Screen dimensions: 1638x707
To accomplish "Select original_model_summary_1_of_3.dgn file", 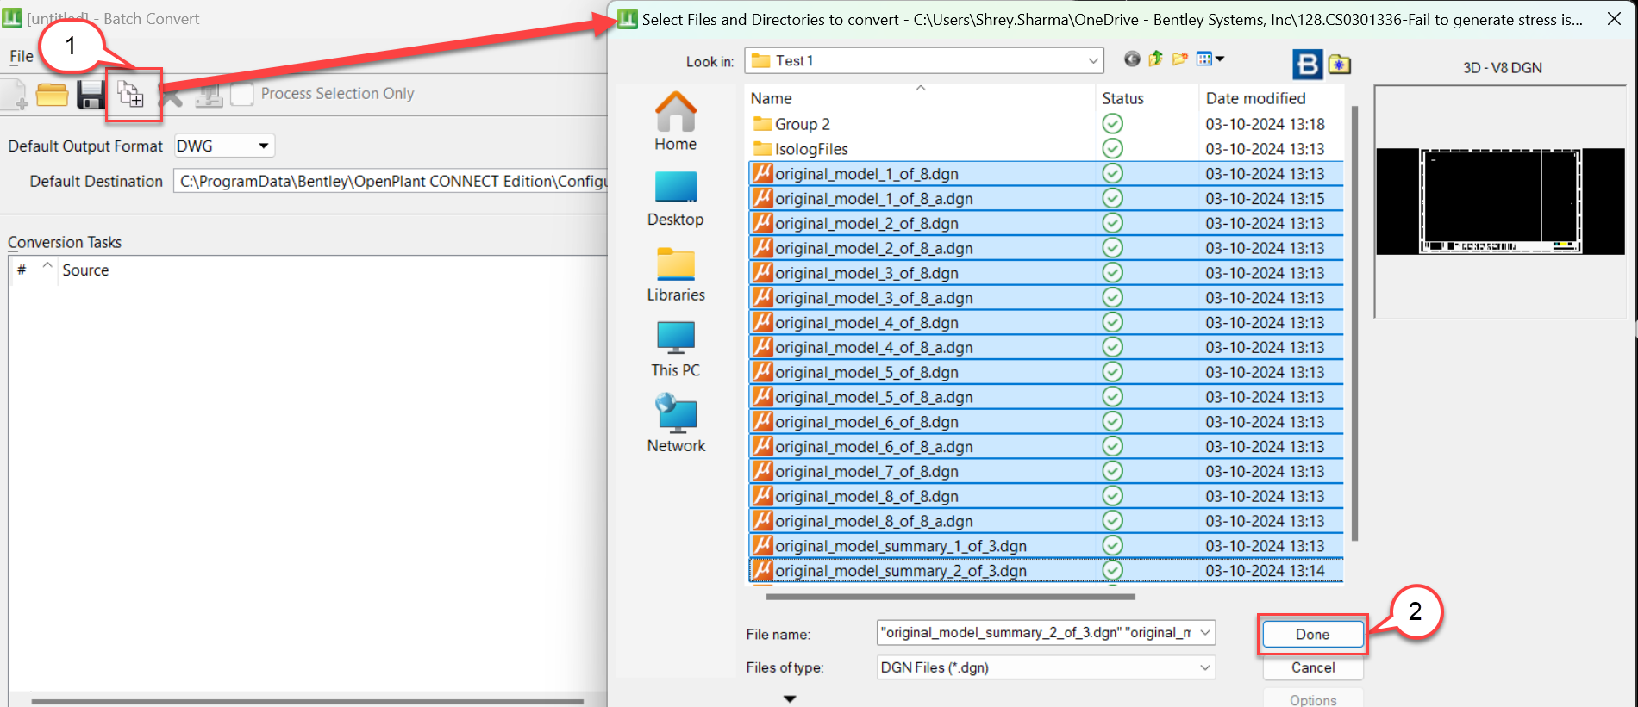I will click(x=1045, y=546).
